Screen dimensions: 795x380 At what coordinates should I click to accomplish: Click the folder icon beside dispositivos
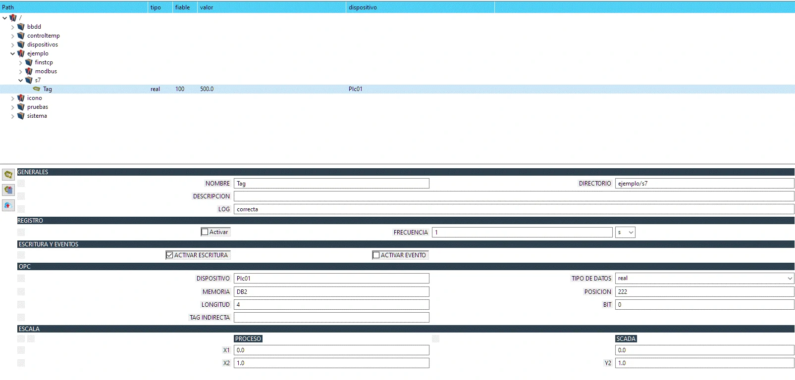tap(21, 45)
